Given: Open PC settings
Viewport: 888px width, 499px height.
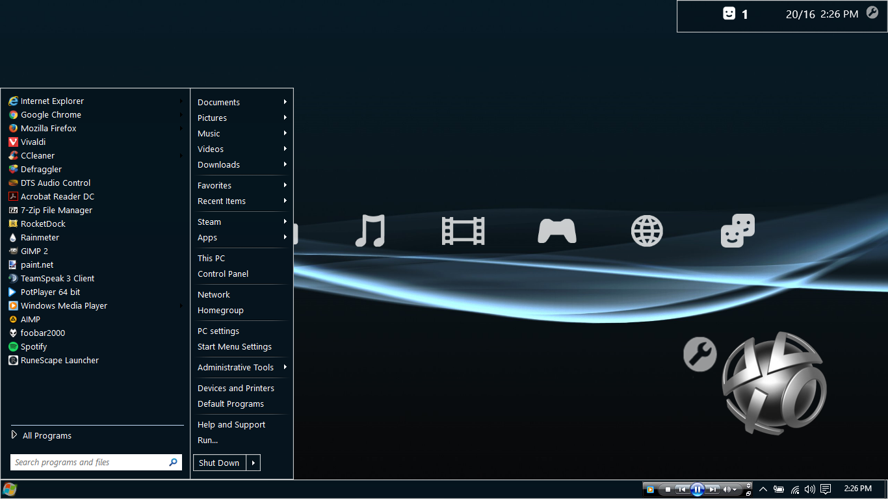Looking at the screenshot, I should 242,331.
